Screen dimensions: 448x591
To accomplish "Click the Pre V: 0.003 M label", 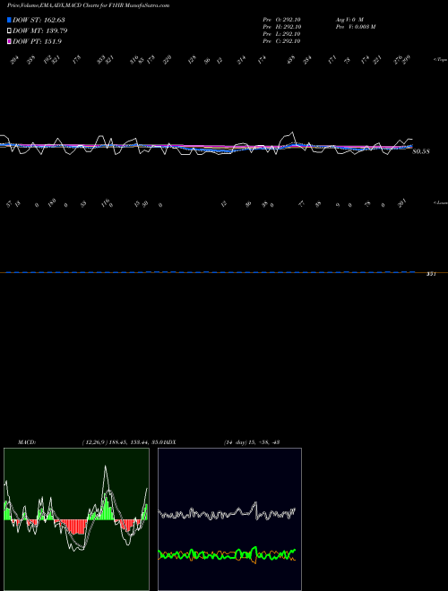I will point(355,27).
